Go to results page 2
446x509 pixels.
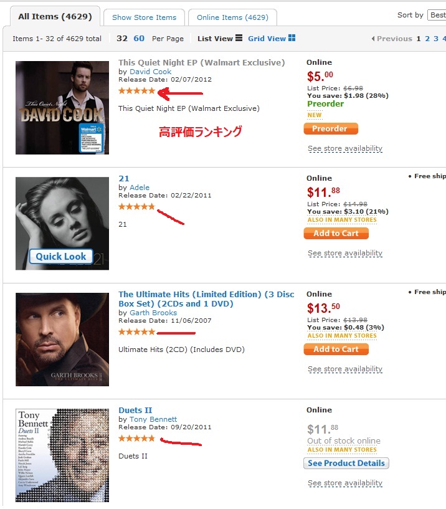tap(427, 39)
